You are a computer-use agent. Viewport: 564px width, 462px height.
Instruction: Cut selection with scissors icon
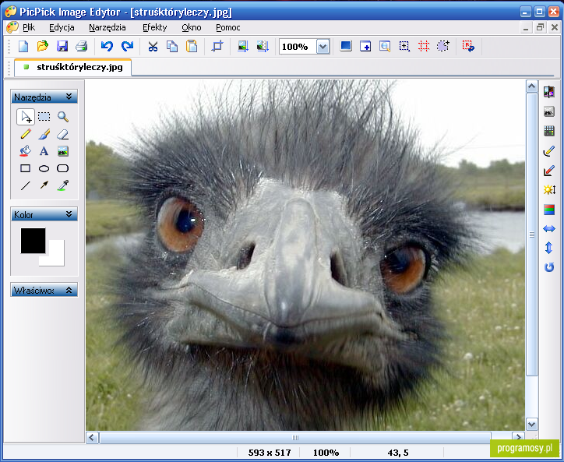click(153, 46)
